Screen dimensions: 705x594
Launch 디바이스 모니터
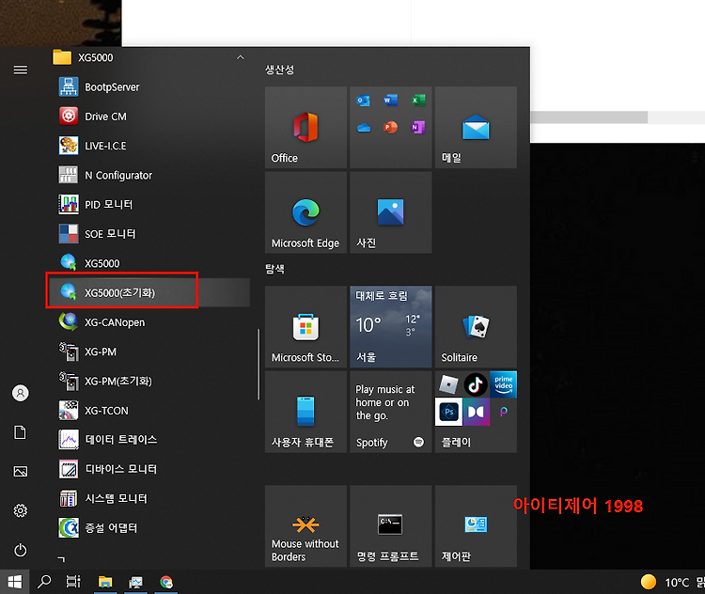pyautogui.click(x=149, y=469)
